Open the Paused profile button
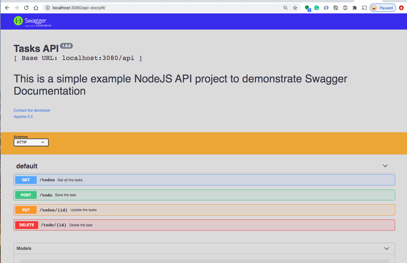The height and width of the screenshot is (263, 407). [383, 8]
